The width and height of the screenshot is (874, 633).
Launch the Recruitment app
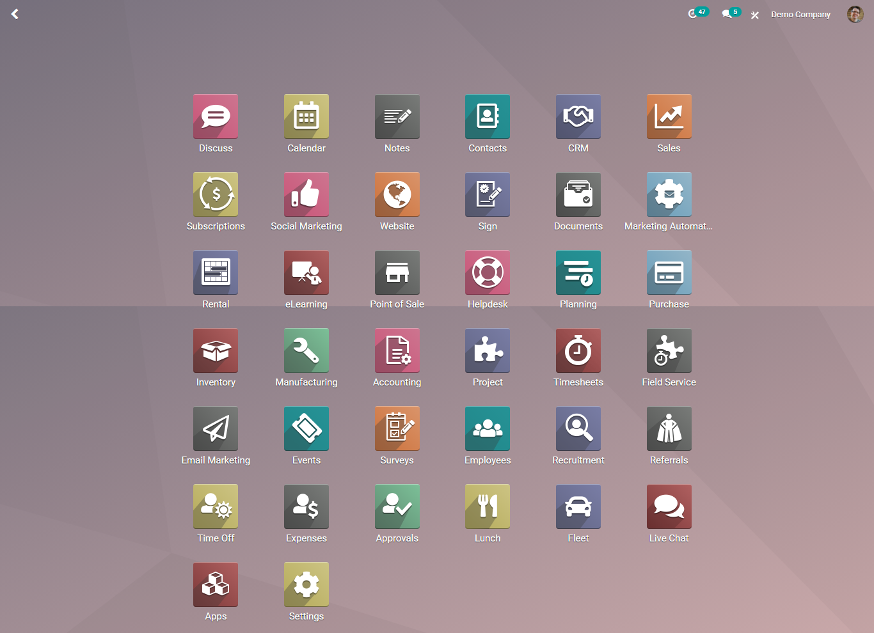578,428
